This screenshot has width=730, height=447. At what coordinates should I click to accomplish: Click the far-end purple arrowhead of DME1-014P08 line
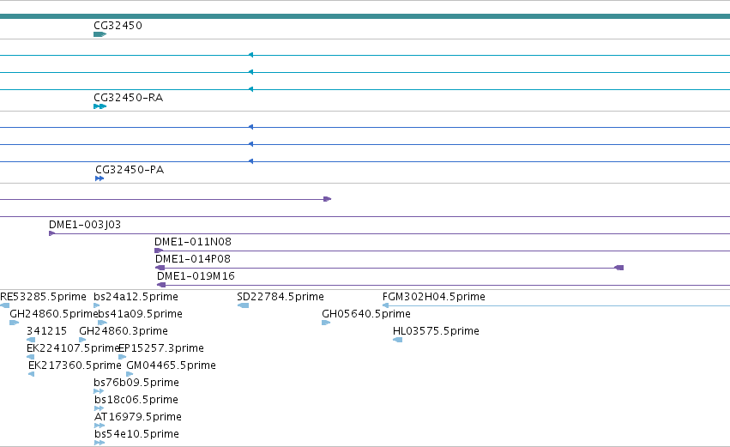[x=618, y=268]
